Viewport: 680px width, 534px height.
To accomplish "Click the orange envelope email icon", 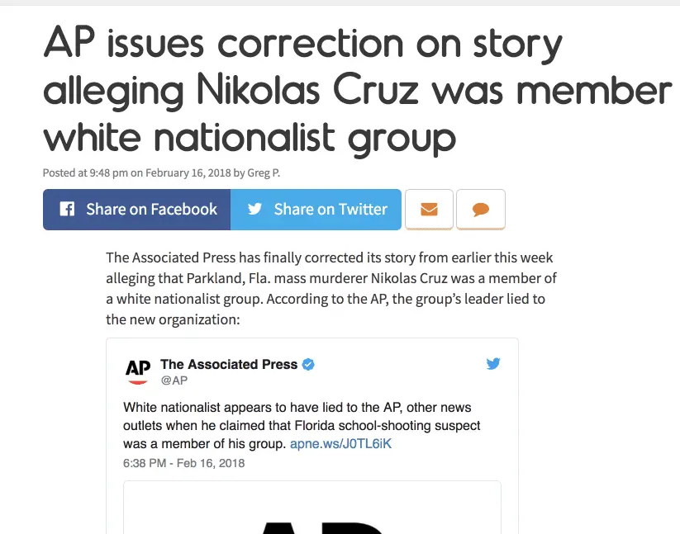I will point(429,210).
